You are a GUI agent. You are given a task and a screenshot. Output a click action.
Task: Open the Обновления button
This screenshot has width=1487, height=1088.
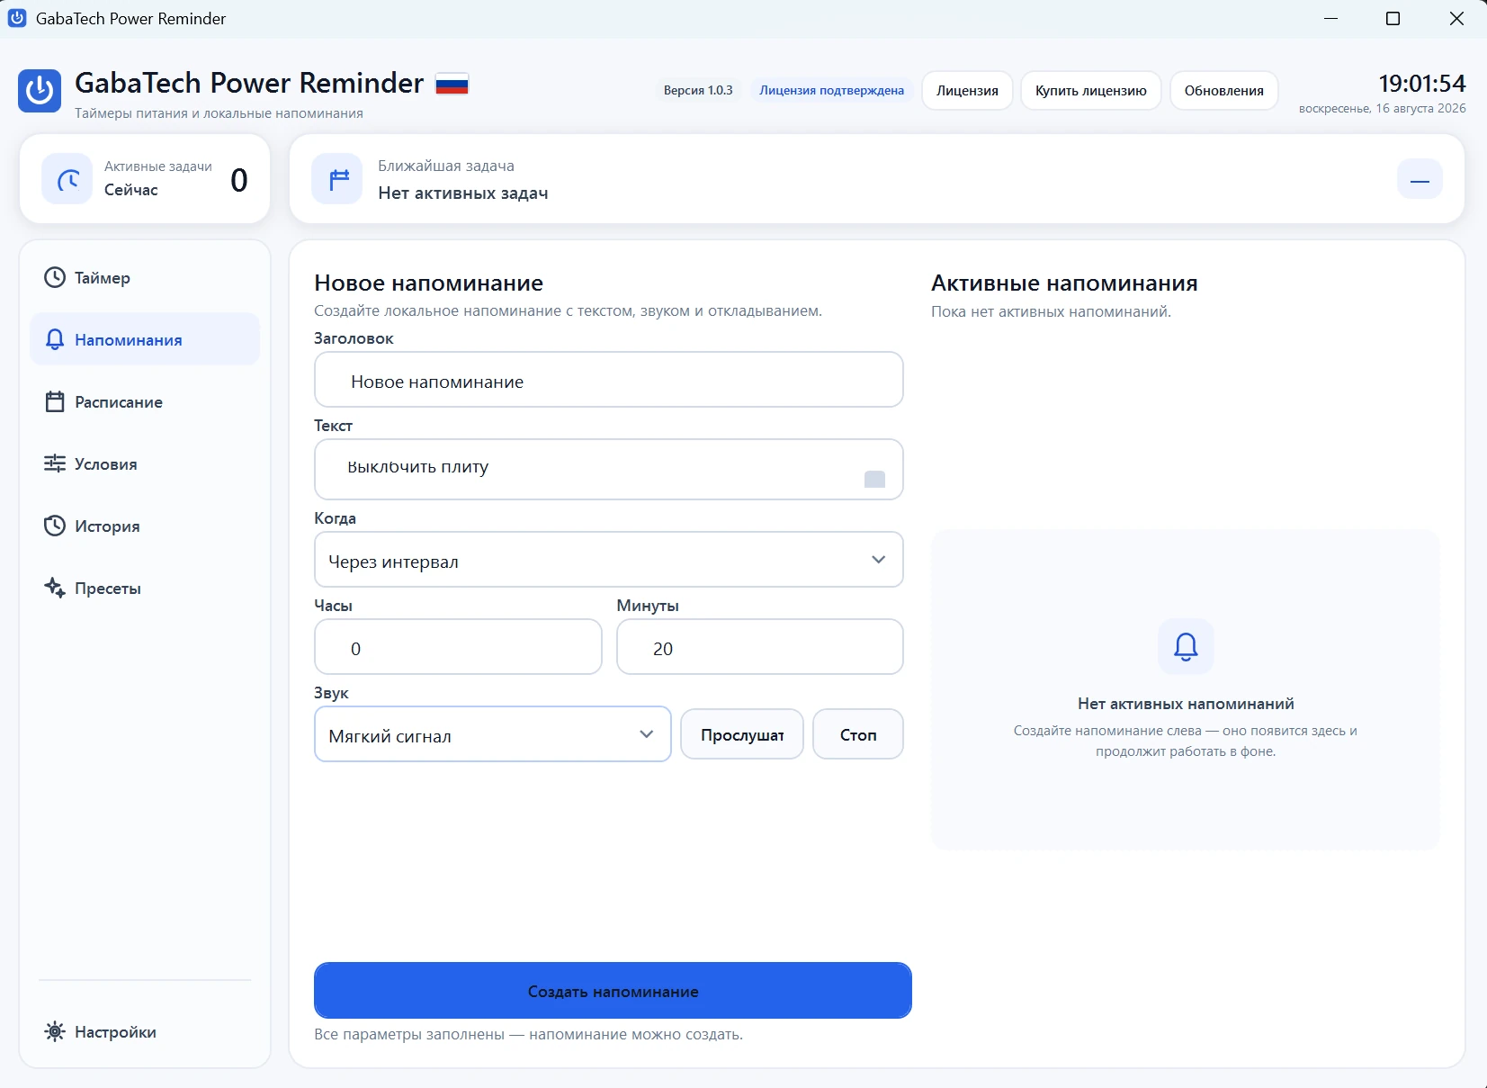tap(1223, 90)
